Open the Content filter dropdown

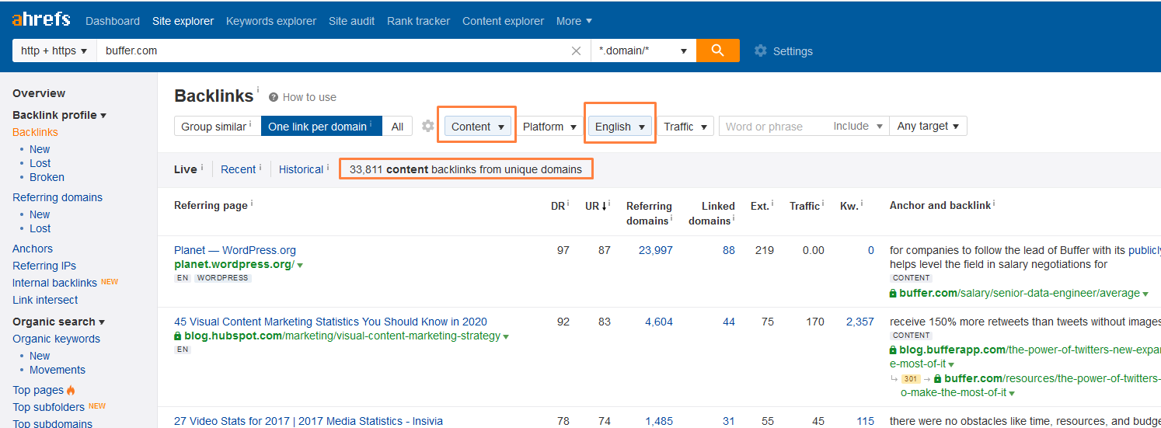click(x=478, y=126)
